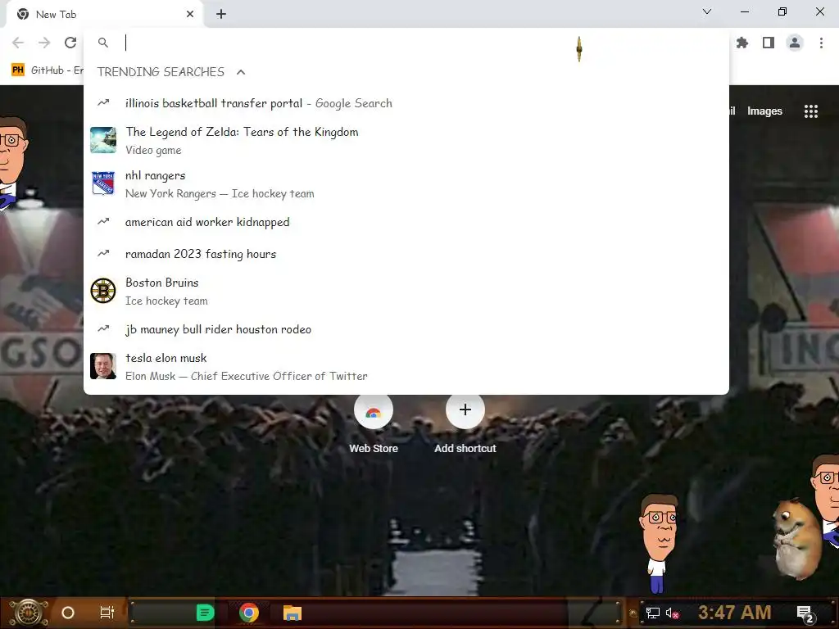Screen dimensions: 839x629
Task: Select the New Tab tab
Action: pos(104,15)
